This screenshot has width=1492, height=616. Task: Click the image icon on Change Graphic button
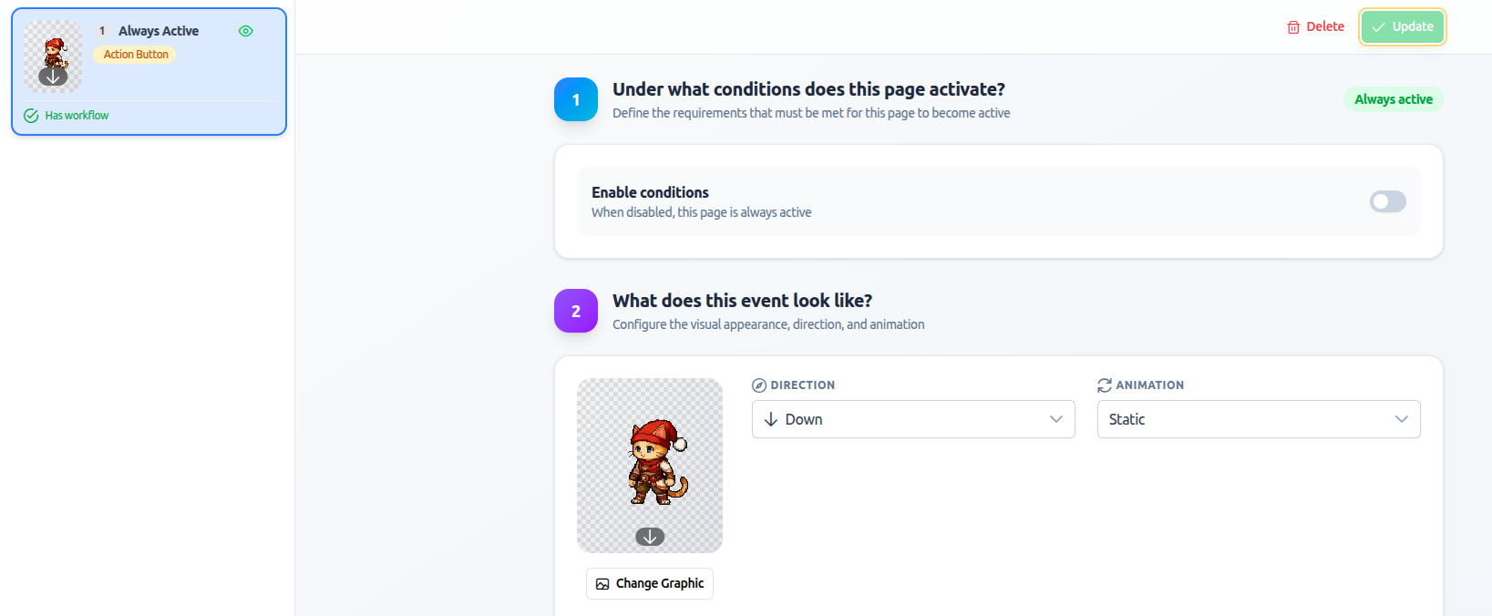tap(602, 583)
